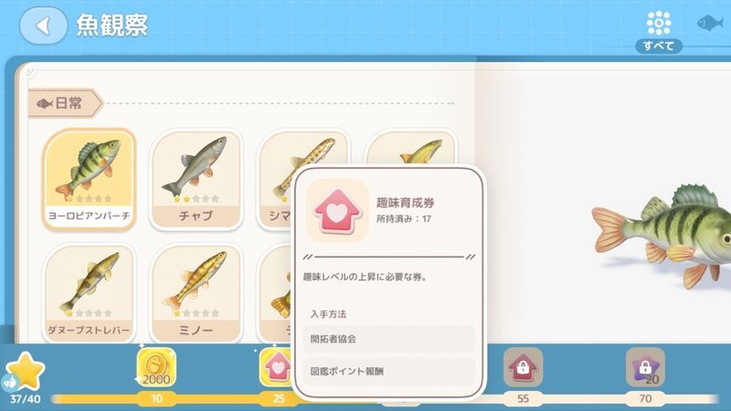The image size is (731, 411).
Task: Click the すべて filter label
Action: click(x=659, y=46)
